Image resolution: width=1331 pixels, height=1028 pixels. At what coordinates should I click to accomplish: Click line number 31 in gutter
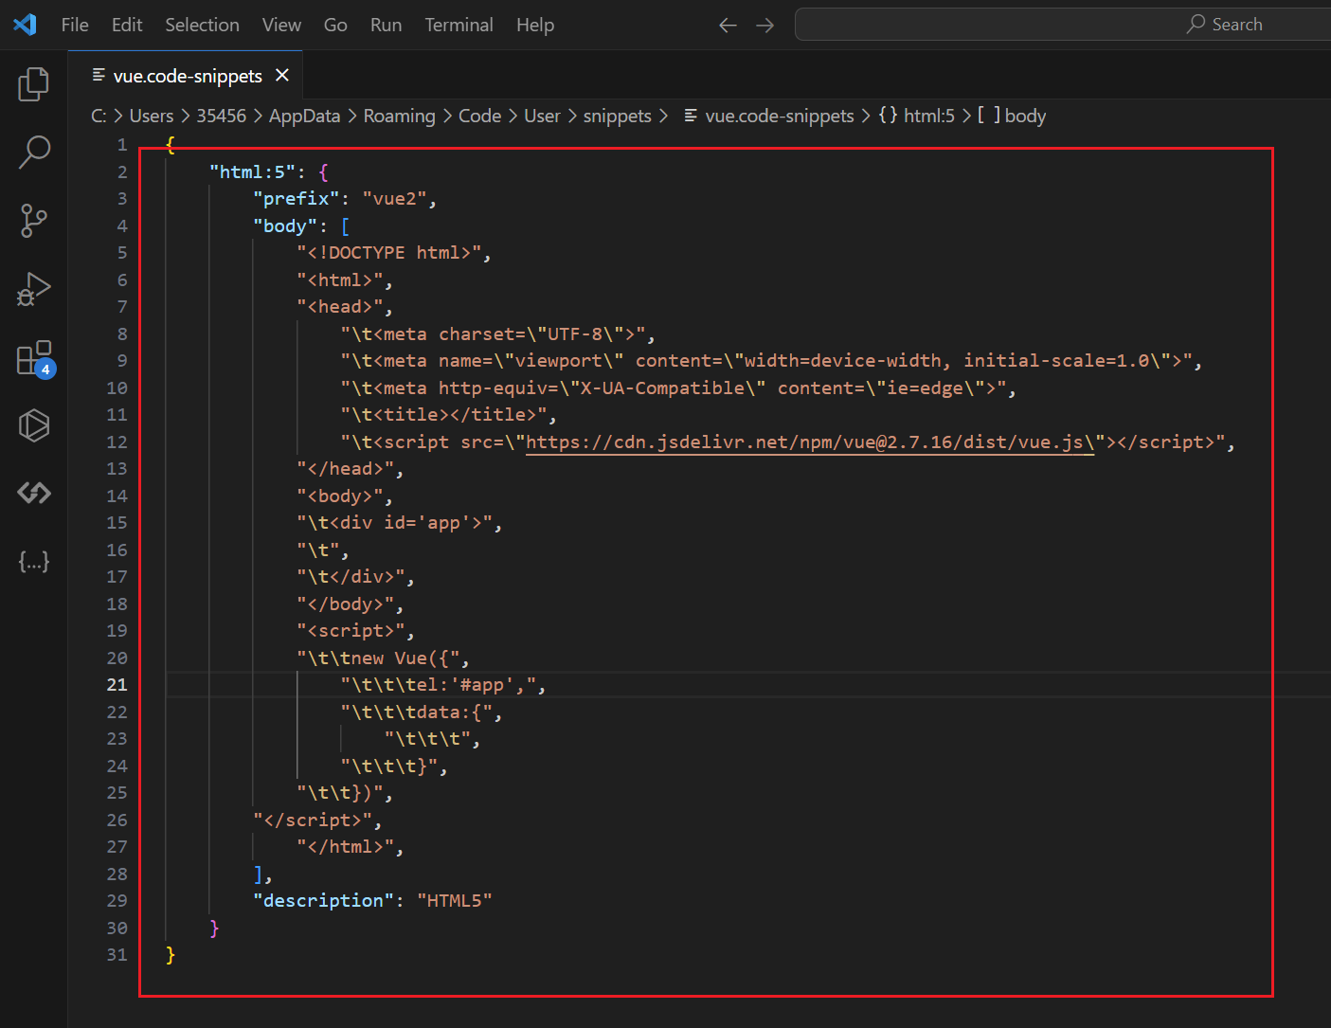117,954
